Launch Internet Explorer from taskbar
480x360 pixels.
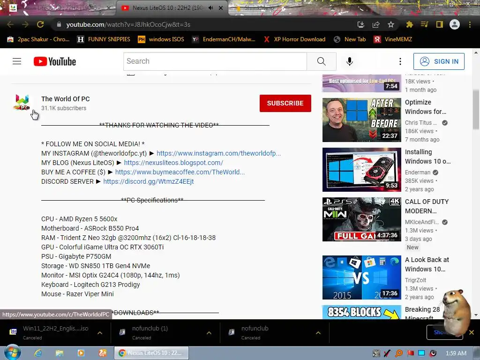pos(38,353)
